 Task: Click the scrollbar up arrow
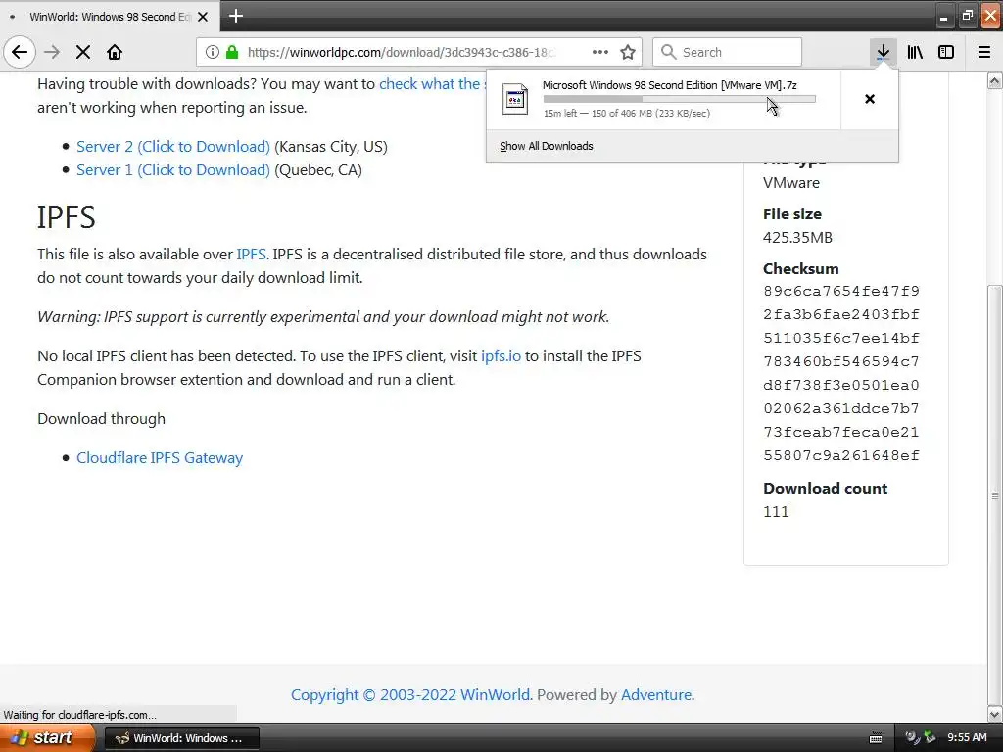click(x=995, y=81)
